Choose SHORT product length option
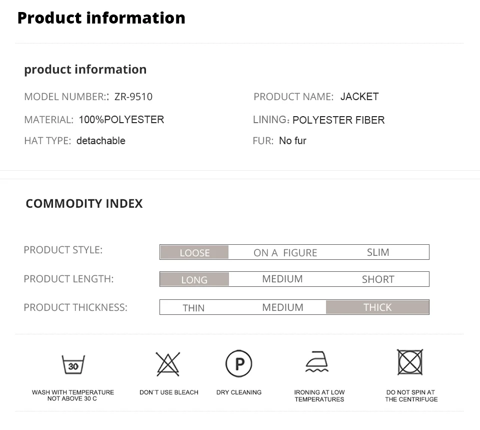 click(378, 279)
